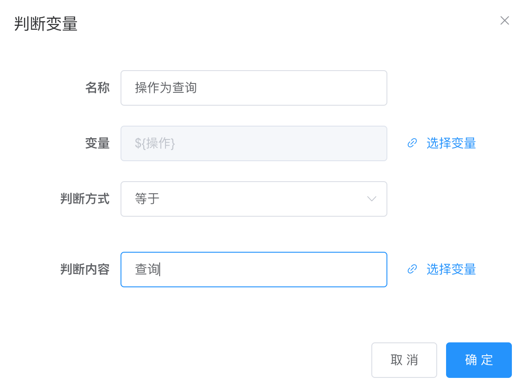Focus the 判断内容 input containing 查询
This screenshot has height=389, width=523.
pos(254,270)
